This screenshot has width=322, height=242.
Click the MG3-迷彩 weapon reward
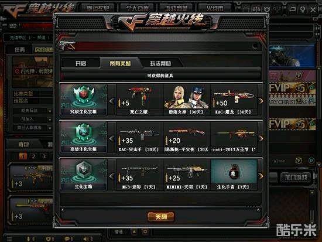click(x=139, y=175)
